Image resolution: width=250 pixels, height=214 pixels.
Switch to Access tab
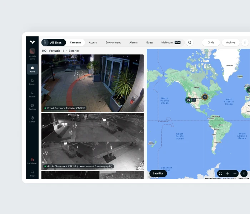coord(93,42)
